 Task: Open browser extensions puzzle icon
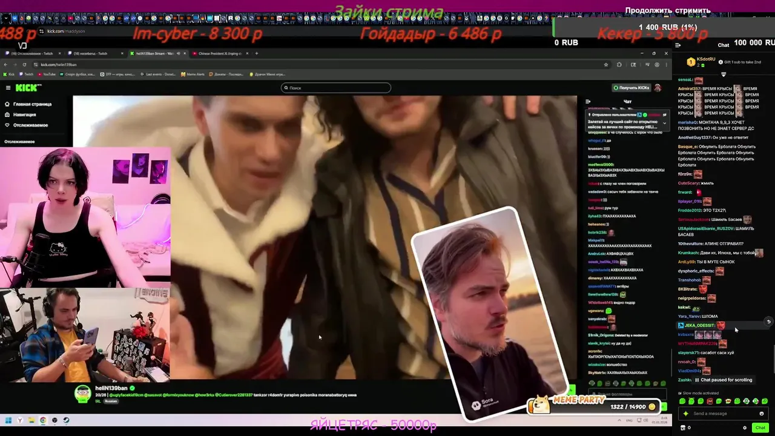(619, 65)
